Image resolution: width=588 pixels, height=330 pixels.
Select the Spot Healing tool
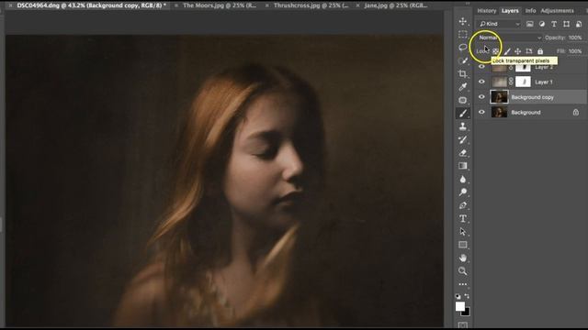[x=463, y=100]
